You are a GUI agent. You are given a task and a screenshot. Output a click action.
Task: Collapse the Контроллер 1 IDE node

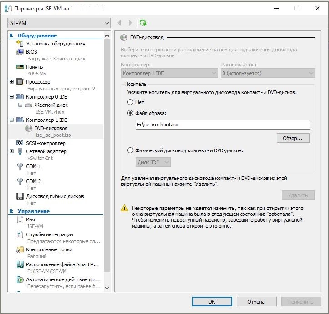coord(11,120)
